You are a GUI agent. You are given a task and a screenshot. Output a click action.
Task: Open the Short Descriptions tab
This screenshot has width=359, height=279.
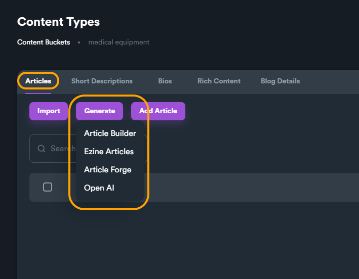102,81
